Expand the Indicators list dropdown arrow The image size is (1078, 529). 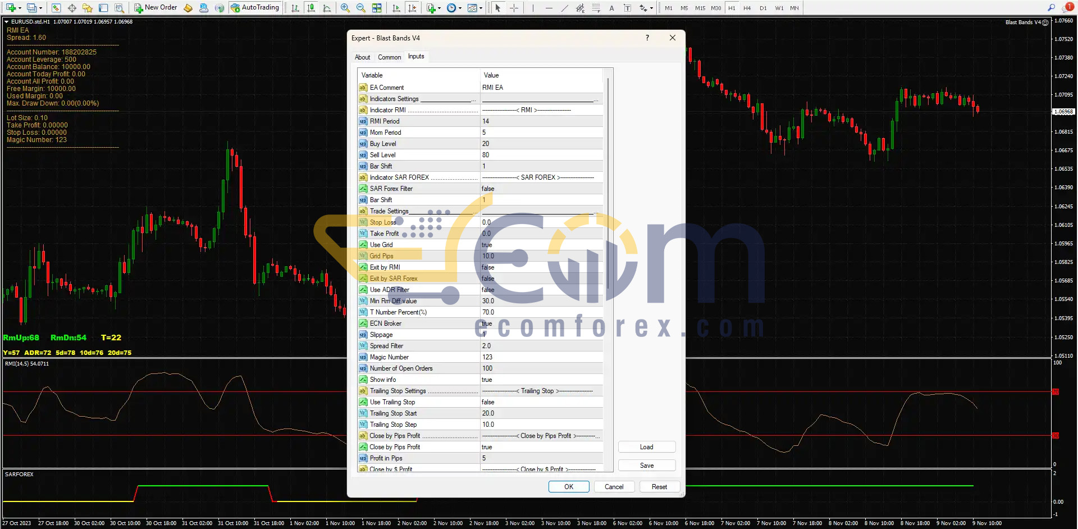[439, 8]
